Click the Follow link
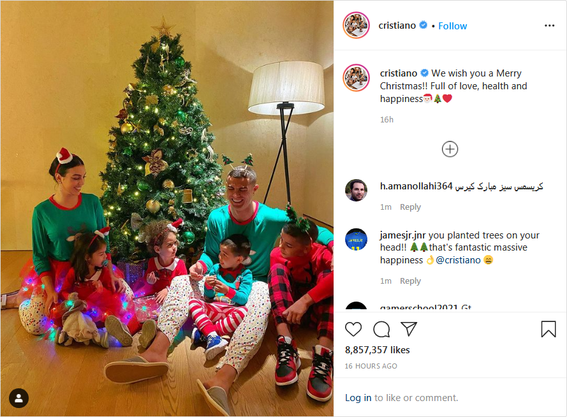The height and width of the screenshot is (417, 567). coord(452,26)
